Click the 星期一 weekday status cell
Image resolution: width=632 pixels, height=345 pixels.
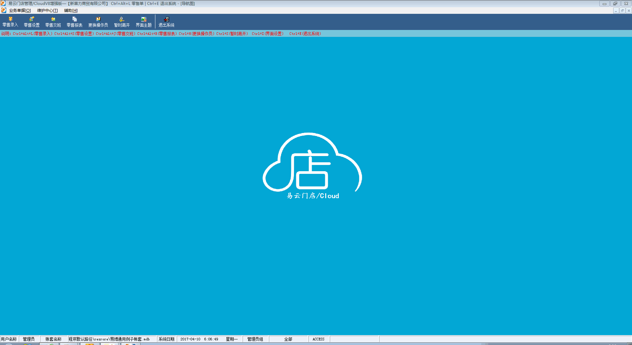coord(232,339)
